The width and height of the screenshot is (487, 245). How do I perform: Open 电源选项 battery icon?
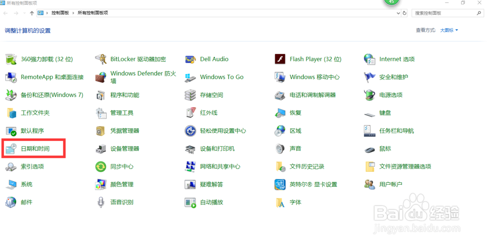tap(370, 95)
